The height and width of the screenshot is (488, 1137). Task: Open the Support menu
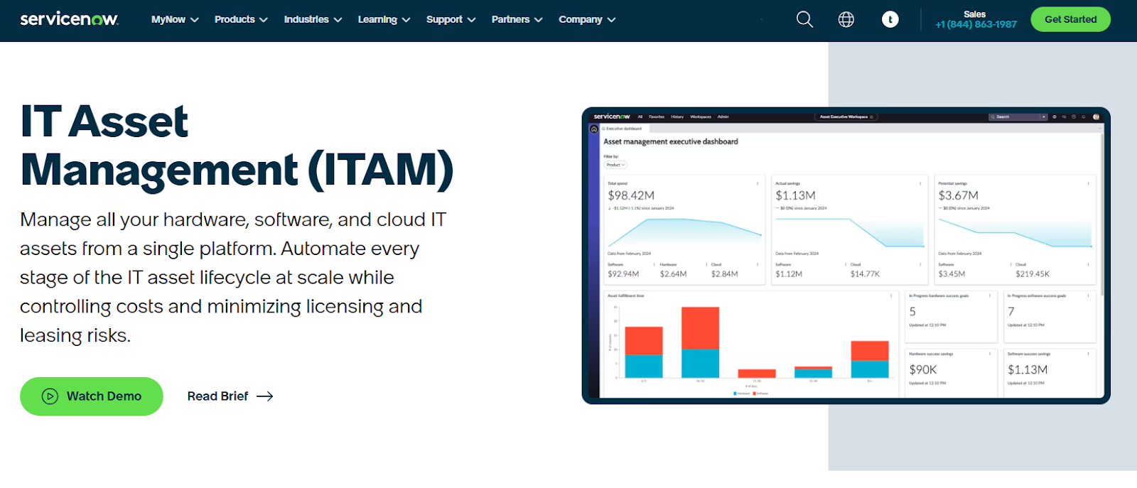[x=451, y=19]
